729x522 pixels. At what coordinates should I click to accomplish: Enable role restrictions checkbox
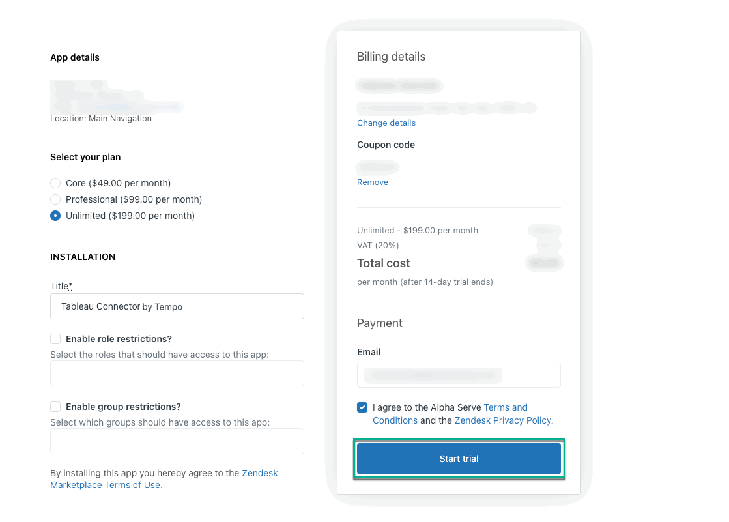[x=55, y=339]
